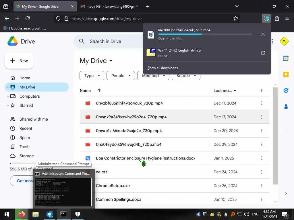Click the tracking protection shield icon
The image size is (294, 220).
pos(58,18)
